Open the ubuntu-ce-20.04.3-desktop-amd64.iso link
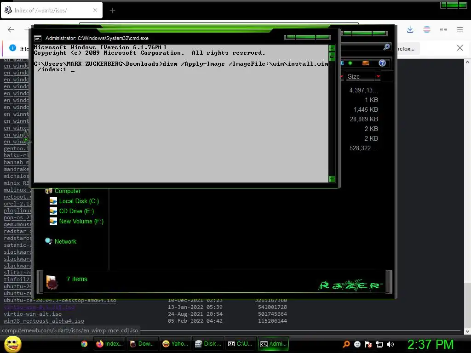 tap(60, 300)
